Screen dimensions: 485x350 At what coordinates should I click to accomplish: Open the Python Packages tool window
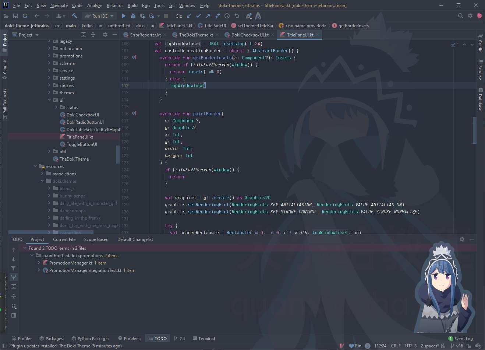pyautogui.click(x=91, y=339)
